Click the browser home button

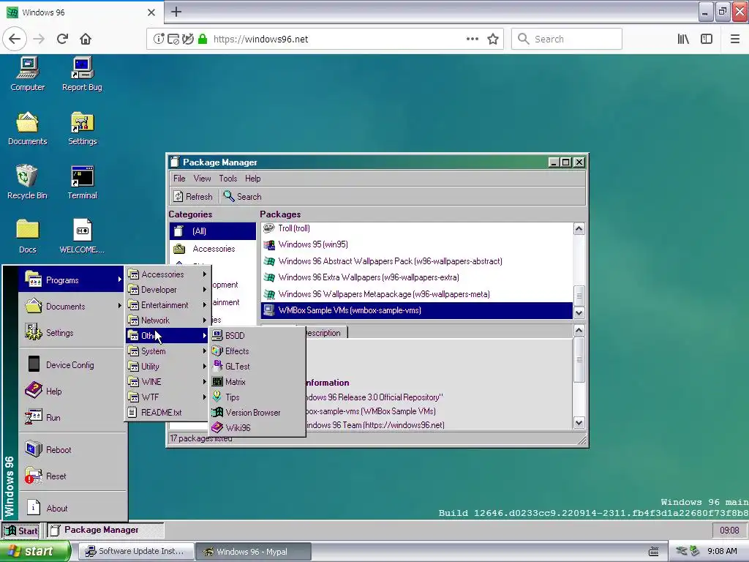coord(86,39)
